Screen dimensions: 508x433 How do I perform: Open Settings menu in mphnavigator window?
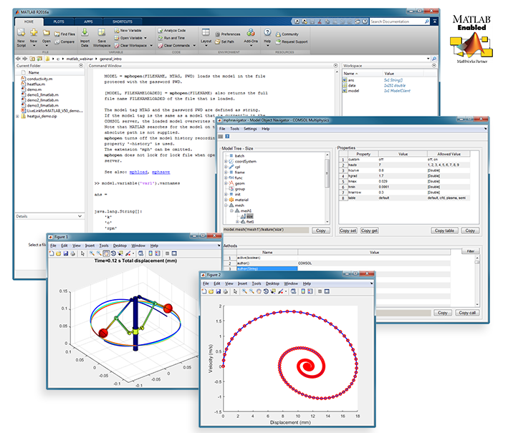(250, 129)
